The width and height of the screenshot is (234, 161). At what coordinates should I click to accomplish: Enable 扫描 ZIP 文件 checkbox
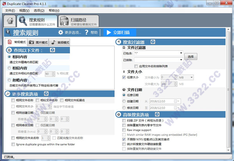pos(124,120)
